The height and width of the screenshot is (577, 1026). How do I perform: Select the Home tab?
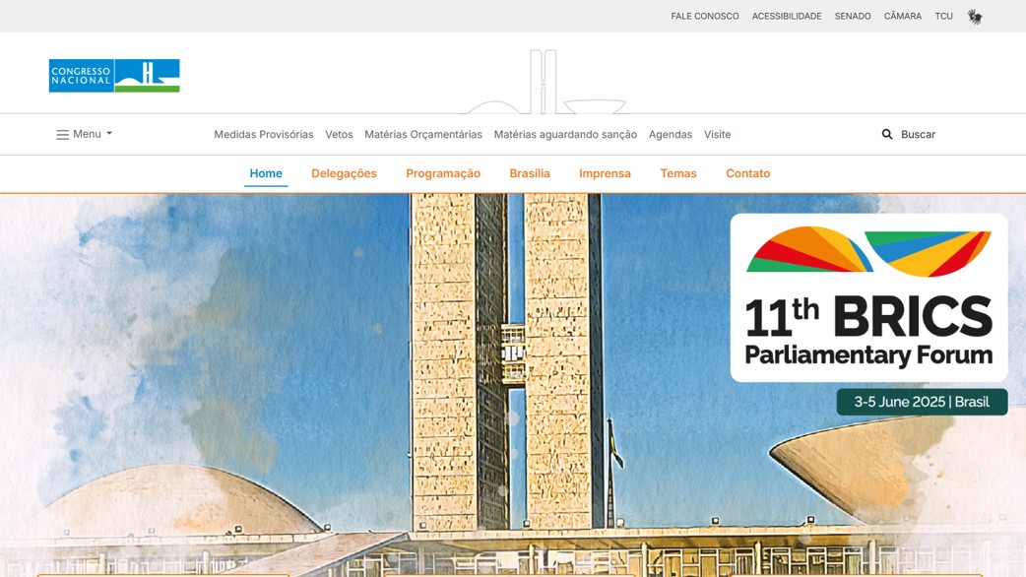point(266,173)
